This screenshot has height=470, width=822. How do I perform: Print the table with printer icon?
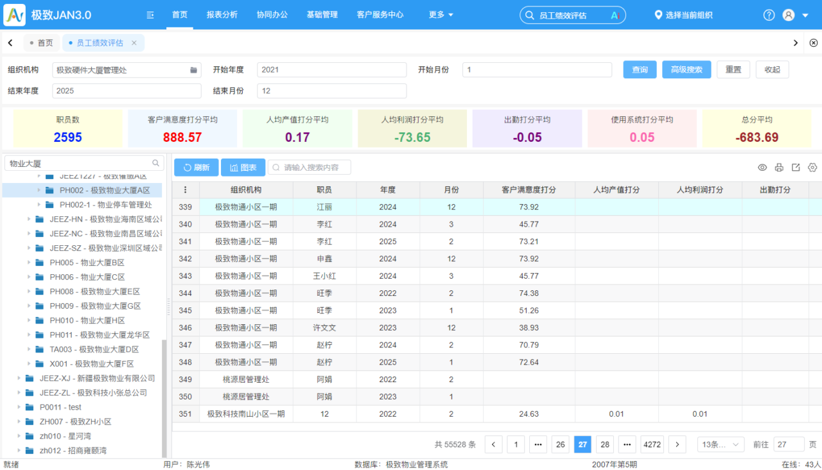click(x=779, y=168)
